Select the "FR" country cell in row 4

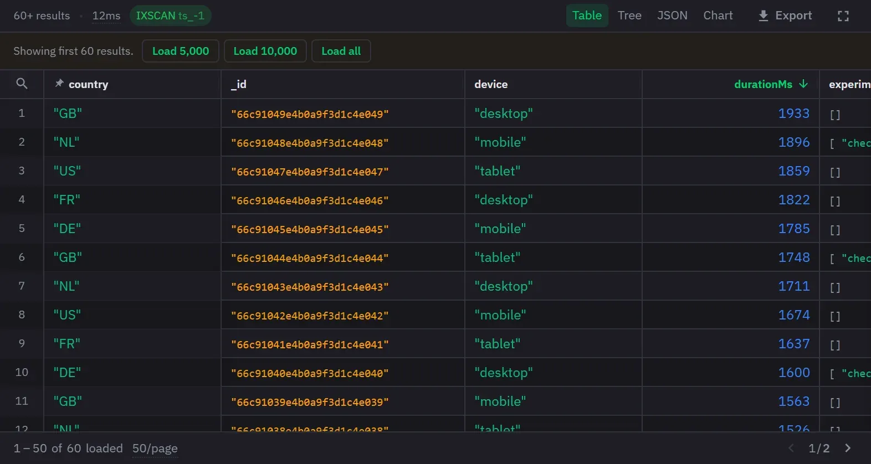[x=132, y=200]
